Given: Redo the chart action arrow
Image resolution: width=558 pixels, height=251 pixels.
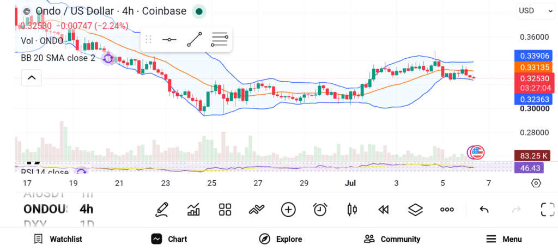Looking at the screenshot, I should pos(516,210).
